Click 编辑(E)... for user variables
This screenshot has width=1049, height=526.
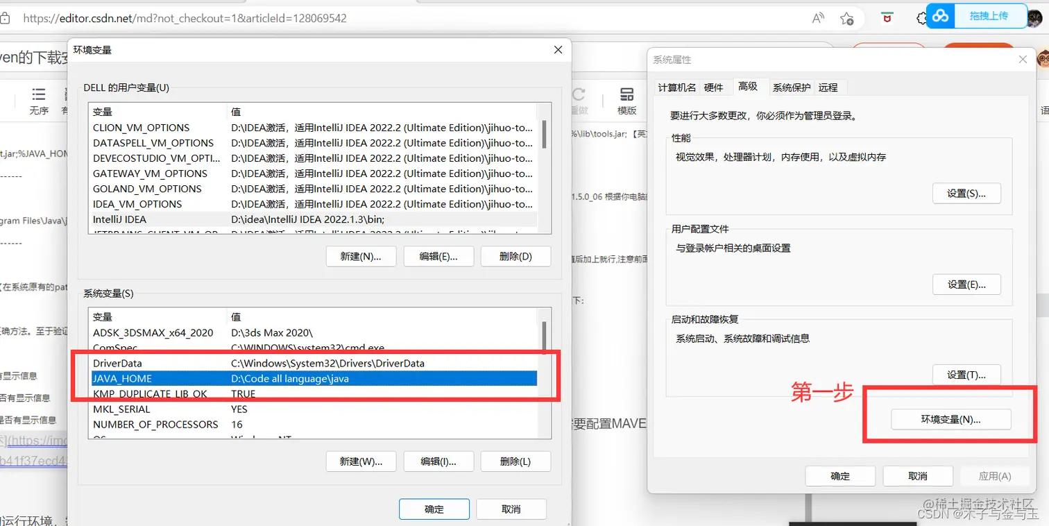tap(438, 256)
